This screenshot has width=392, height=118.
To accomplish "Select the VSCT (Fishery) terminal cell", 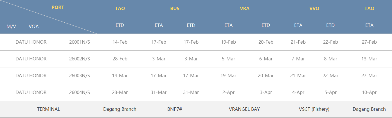I will click(314, 109).
